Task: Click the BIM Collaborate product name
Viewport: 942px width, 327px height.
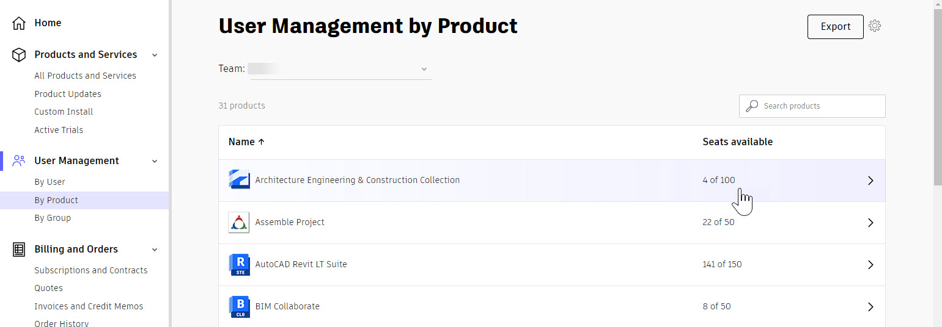Action: [x=287, y=306]
